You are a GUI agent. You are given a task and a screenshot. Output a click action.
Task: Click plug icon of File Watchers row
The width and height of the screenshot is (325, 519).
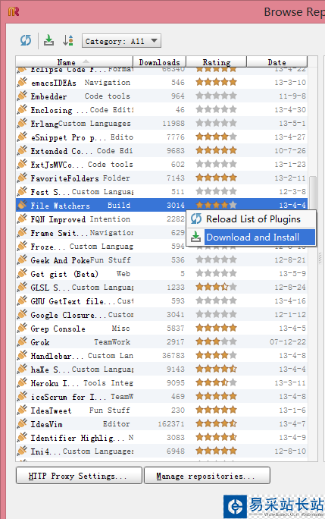(22, 205)
